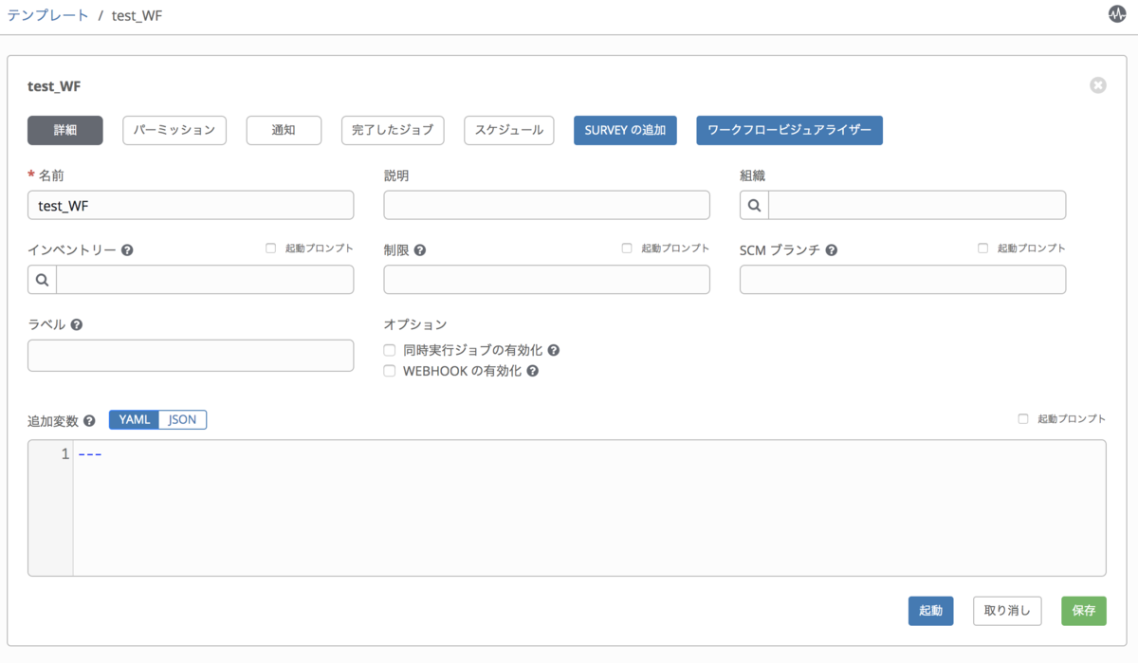Click the インベントリー input field
The image size is (1138, 663).
(x=205, y=279)
